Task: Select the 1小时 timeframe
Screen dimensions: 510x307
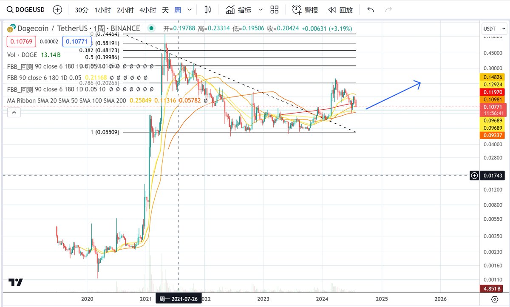Action: click(102, 9)
